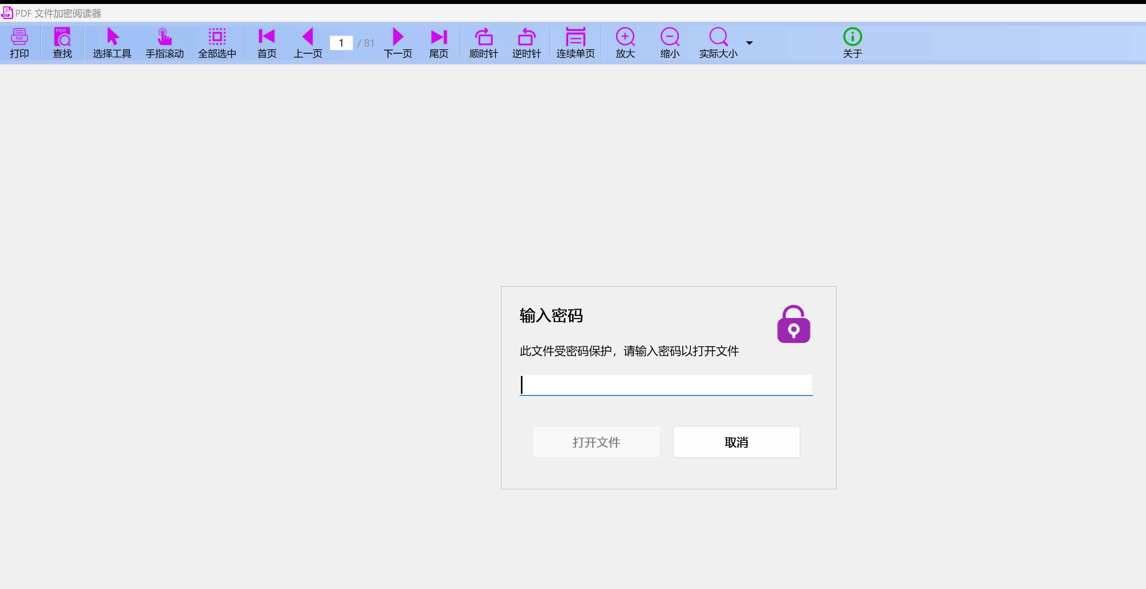1146x589 pixels.
Task: Zoom out with 缩小 button
Action: [670, 43]
